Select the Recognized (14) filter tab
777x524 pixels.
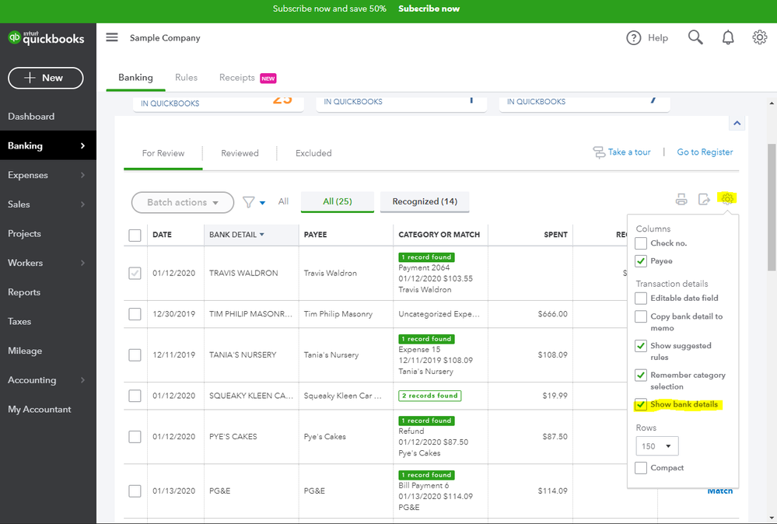pyautogui.click(x=425, y=201)
